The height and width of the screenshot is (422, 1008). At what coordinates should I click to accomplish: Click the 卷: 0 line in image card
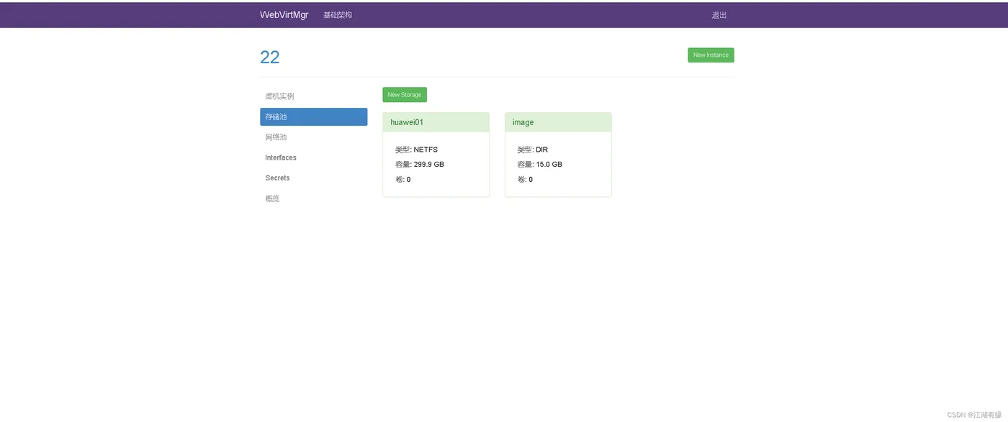(525, 179)
